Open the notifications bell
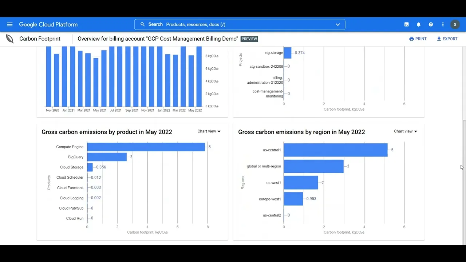The height and width of the screenshot is (262, 466). point(419,24)
